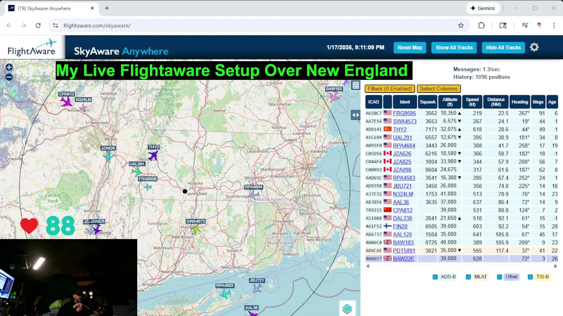Open the Select Columns menu

click(439, 89)
